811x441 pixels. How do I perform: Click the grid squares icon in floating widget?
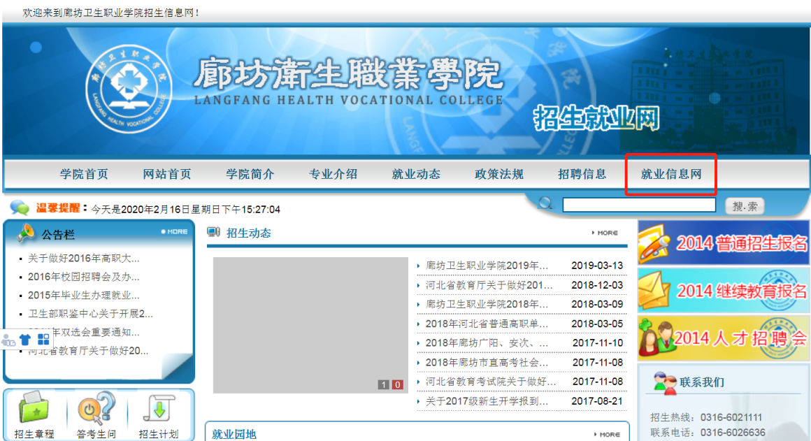(x=43, y=340)
